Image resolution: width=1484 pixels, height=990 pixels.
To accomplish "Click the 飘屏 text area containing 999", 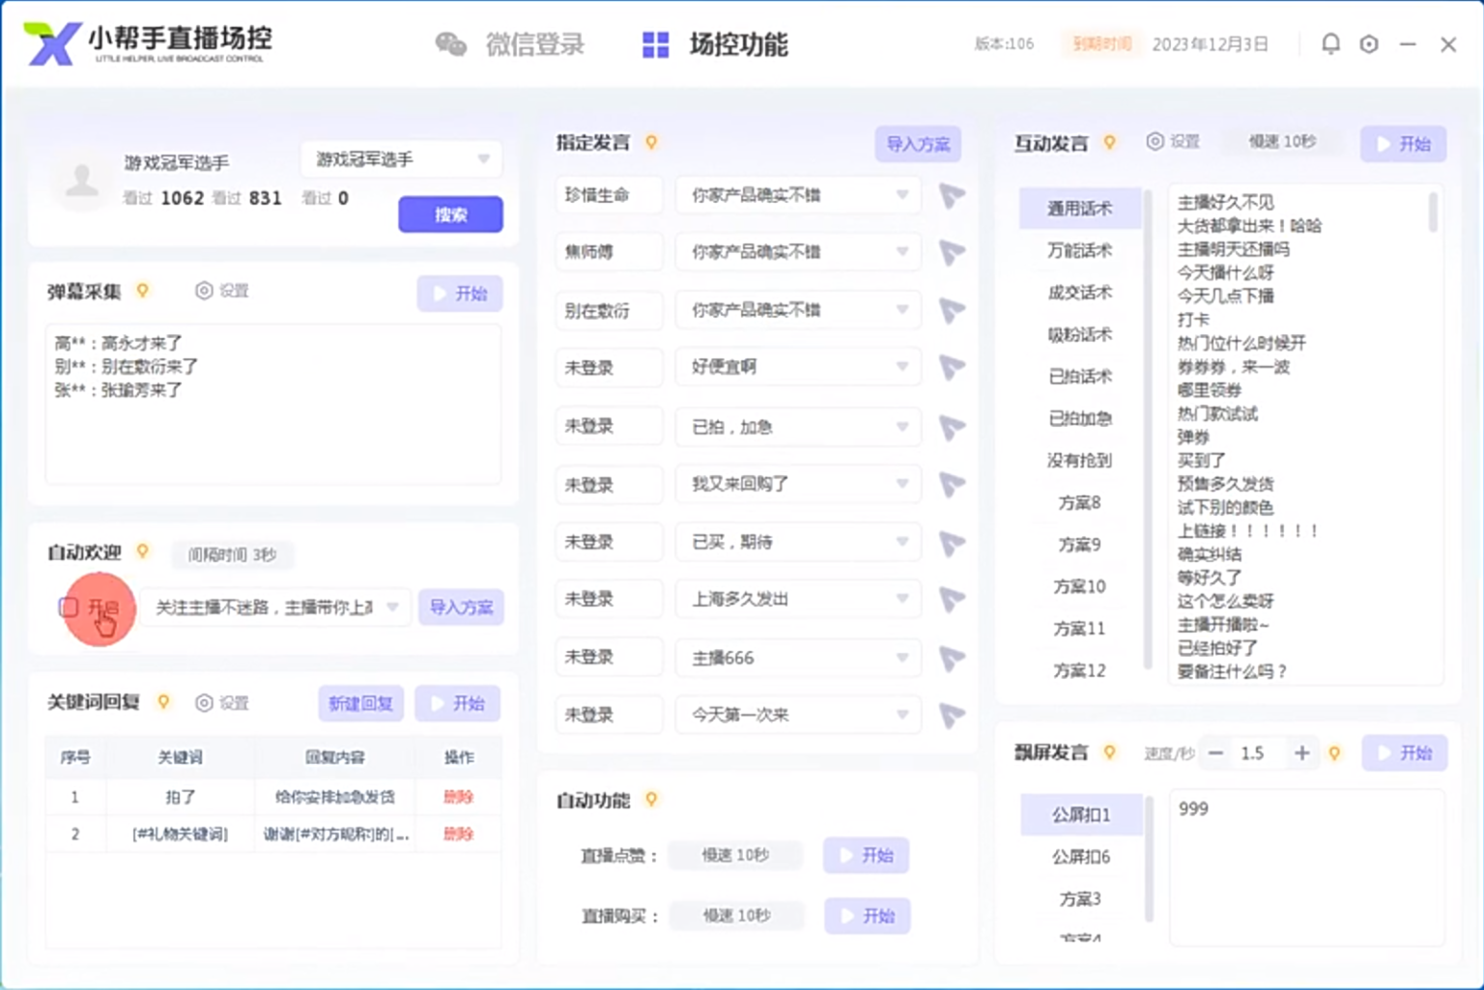I will click(1307, 867).
